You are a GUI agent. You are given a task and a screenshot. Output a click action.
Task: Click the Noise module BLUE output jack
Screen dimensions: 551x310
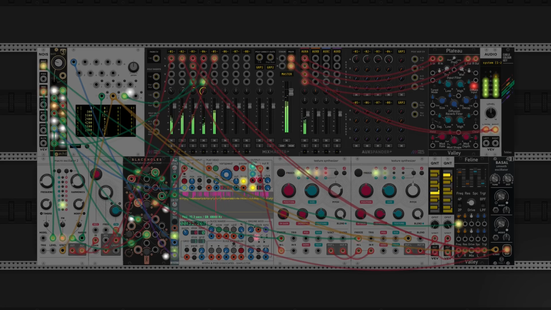43,117
